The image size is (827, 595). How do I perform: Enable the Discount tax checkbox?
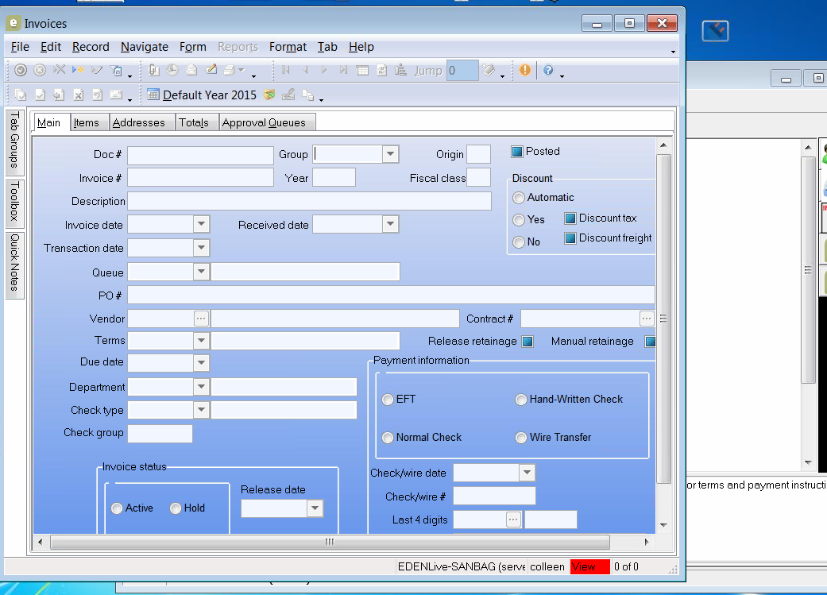(570, 218)
